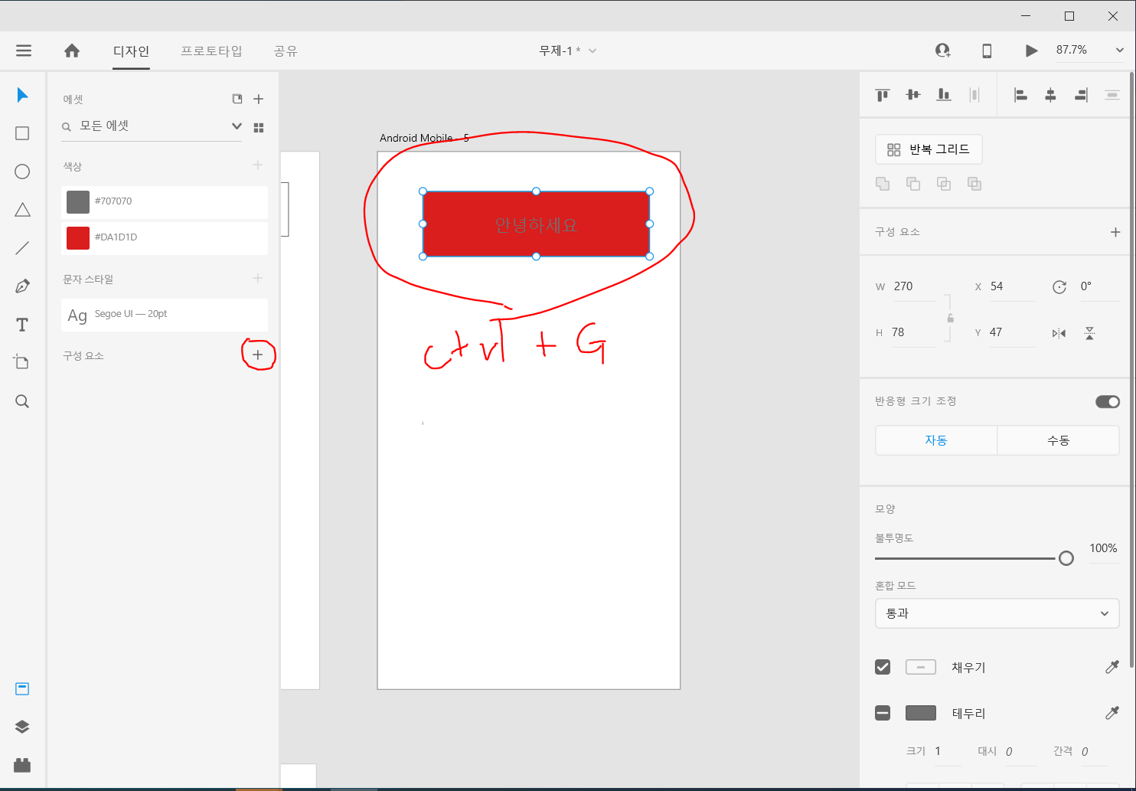Image resolution: width=1136 pixels, height=791 pixels.
Task: Click the opacity slider handle
Action: tap(1066, 558)
